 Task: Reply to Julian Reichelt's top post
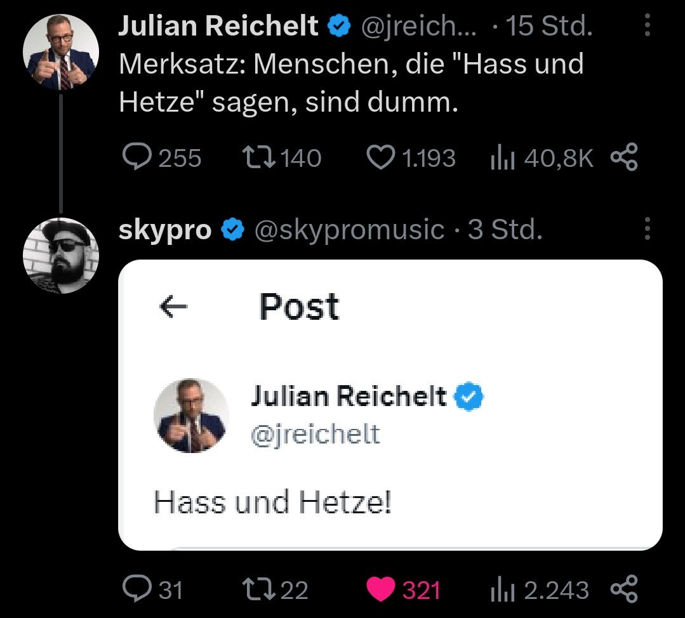click(135, 158)
